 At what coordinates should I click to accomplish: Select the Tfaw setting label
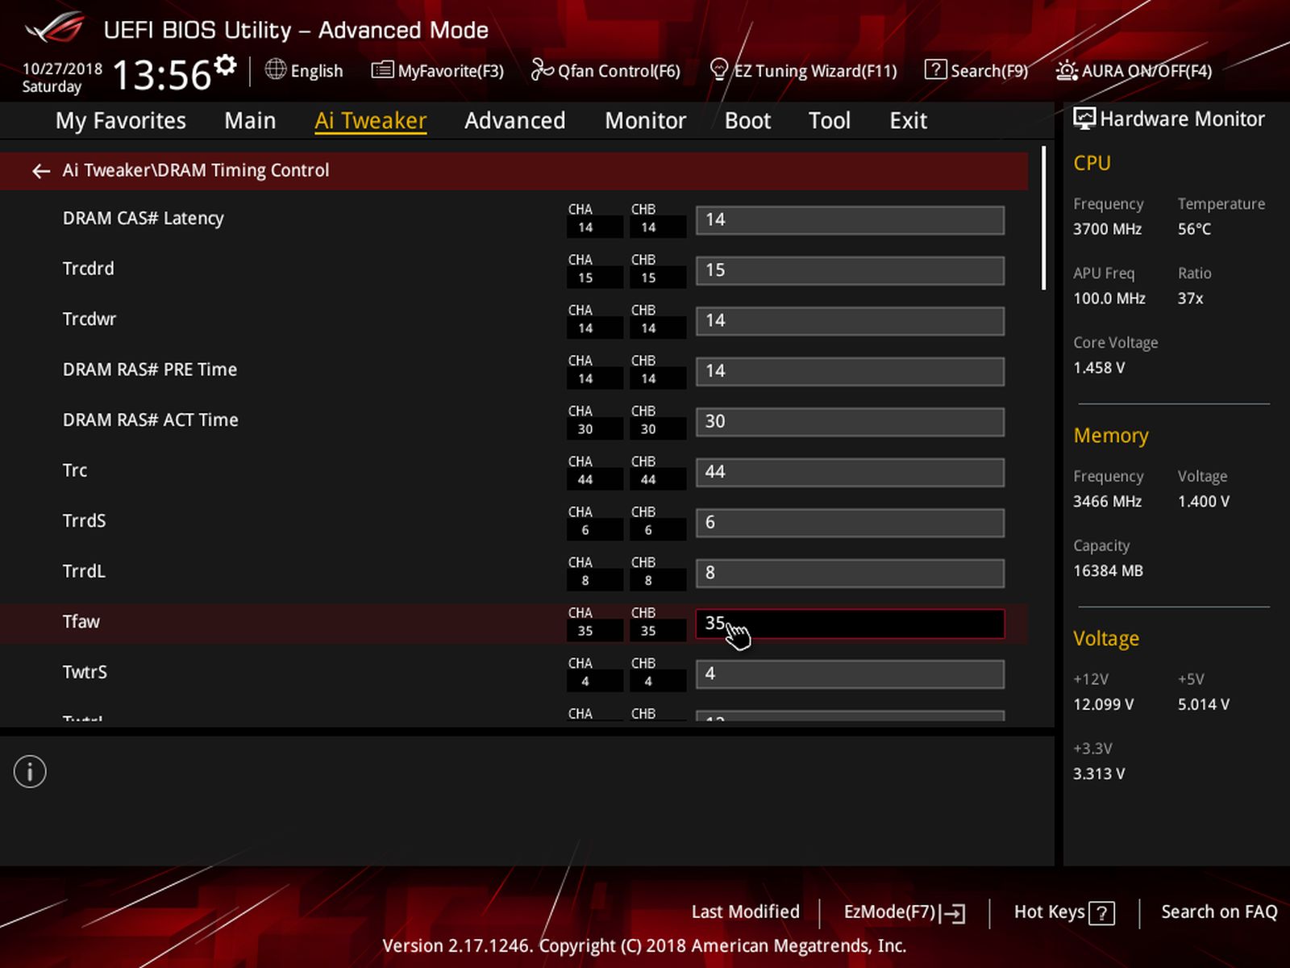81,622
